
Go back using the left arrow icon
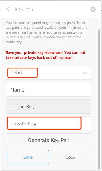8,9
